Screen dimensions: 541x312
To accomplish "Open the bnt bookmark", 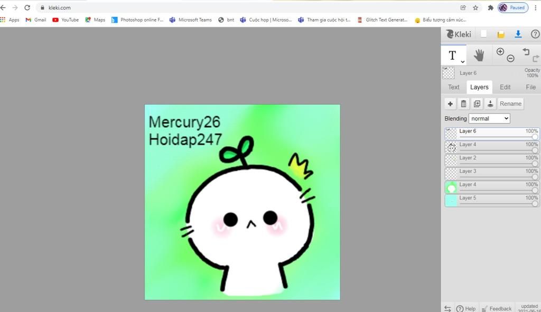I will click(226, 20).
